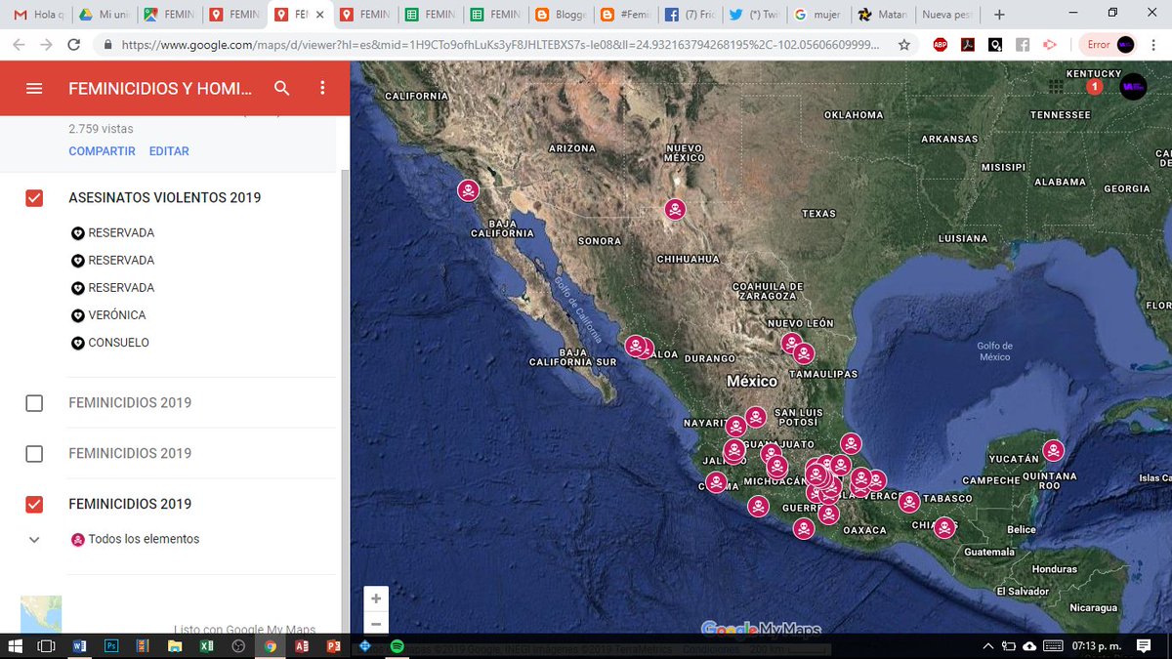
Task: Zoom out on the map
Action: (376, 623)
